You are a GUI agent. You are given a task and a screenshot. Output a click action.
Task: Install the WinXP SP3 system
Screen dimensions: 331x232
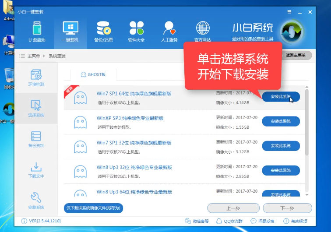coord(281,121)
